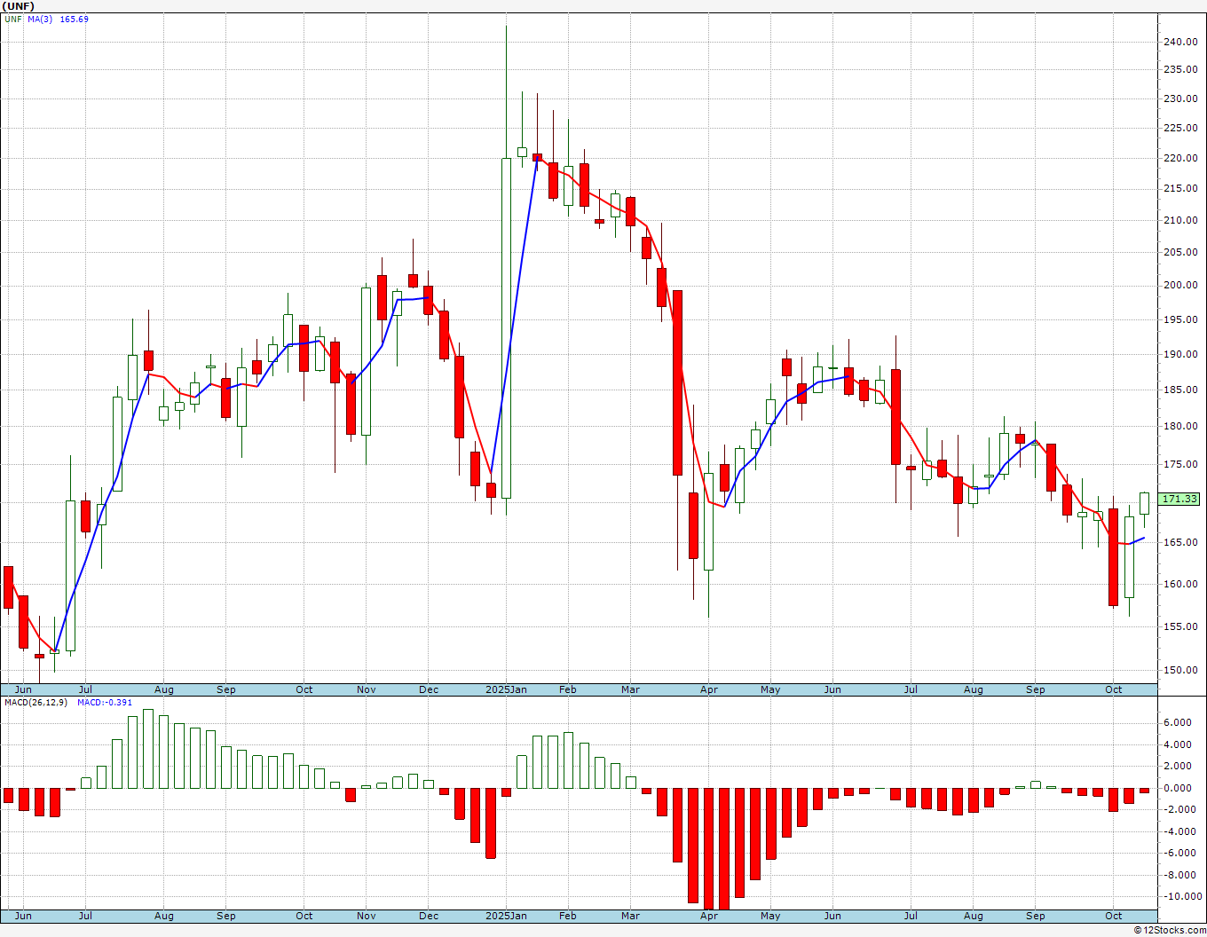Click the "200.00" price axis label
This screenshot has height=937, width=1207.
coord(1180,286)
